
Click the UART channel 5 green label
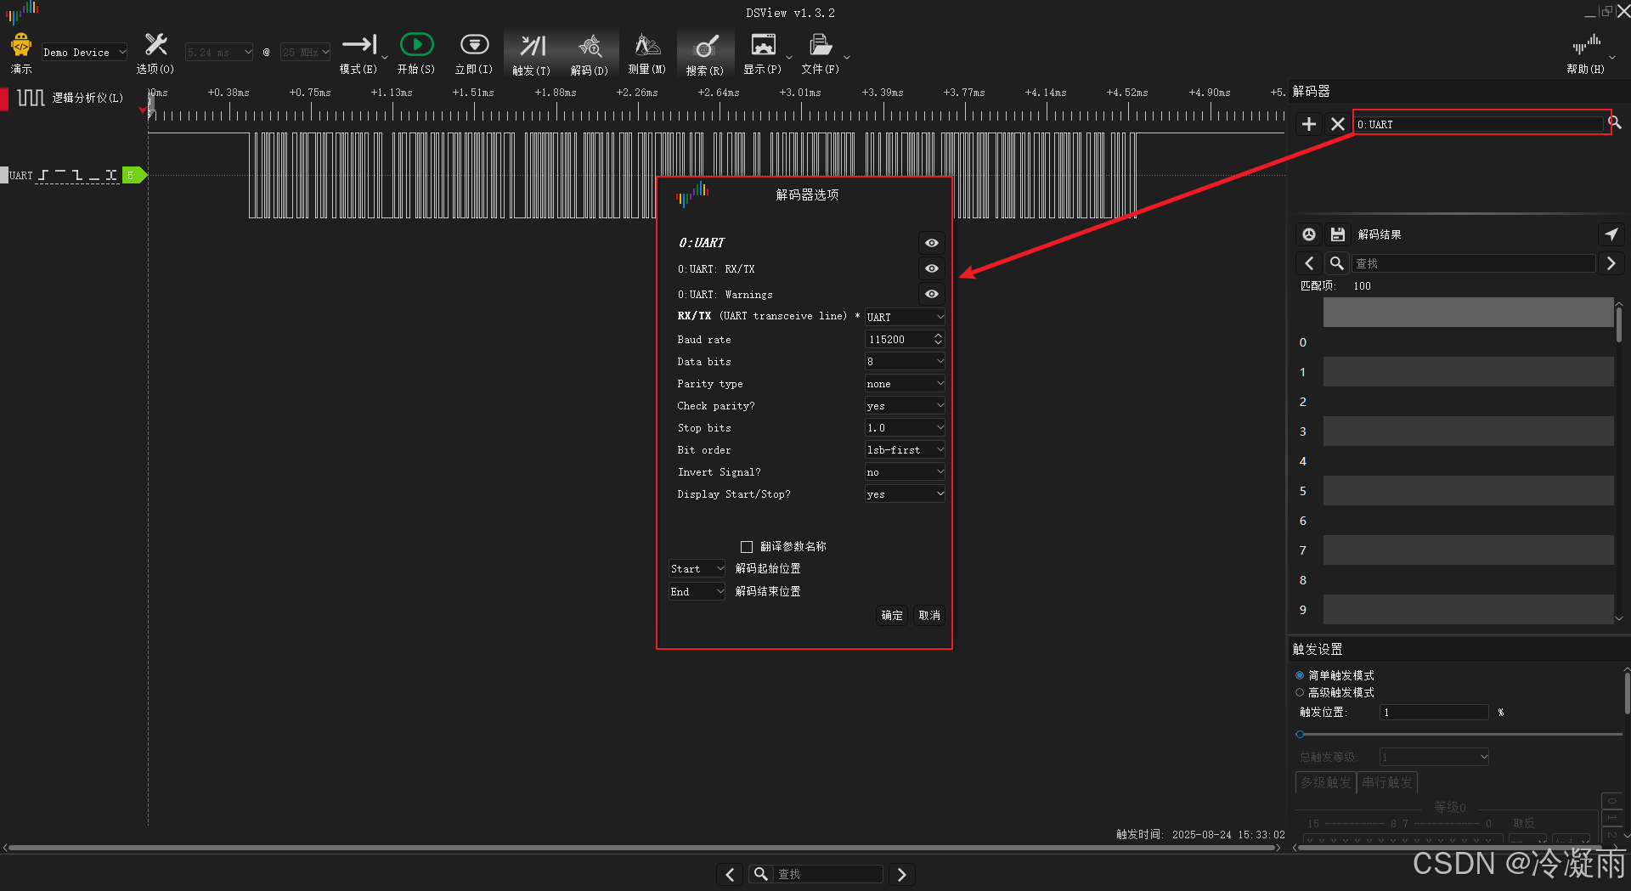point(134,175)
